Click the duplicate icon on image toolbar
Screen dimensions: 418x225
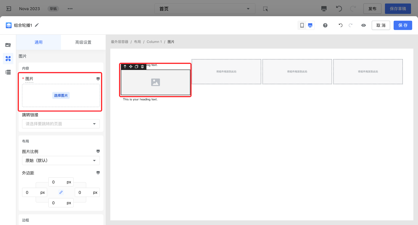pyautogui.click(x=136, y=67)
